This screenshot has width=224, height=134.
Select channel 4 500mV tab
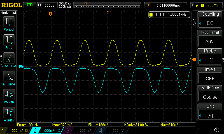point(113,130)
